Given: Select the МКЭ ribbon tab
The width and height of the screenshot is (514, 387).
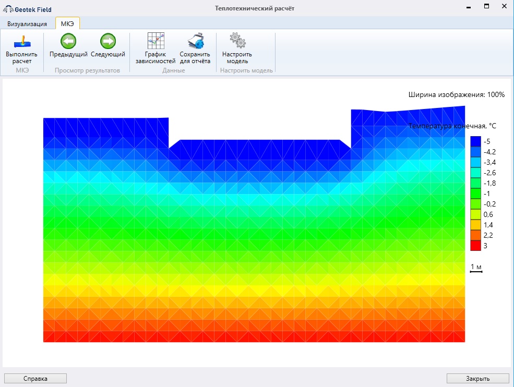Looking at the screenshot, I should (67, 23).
